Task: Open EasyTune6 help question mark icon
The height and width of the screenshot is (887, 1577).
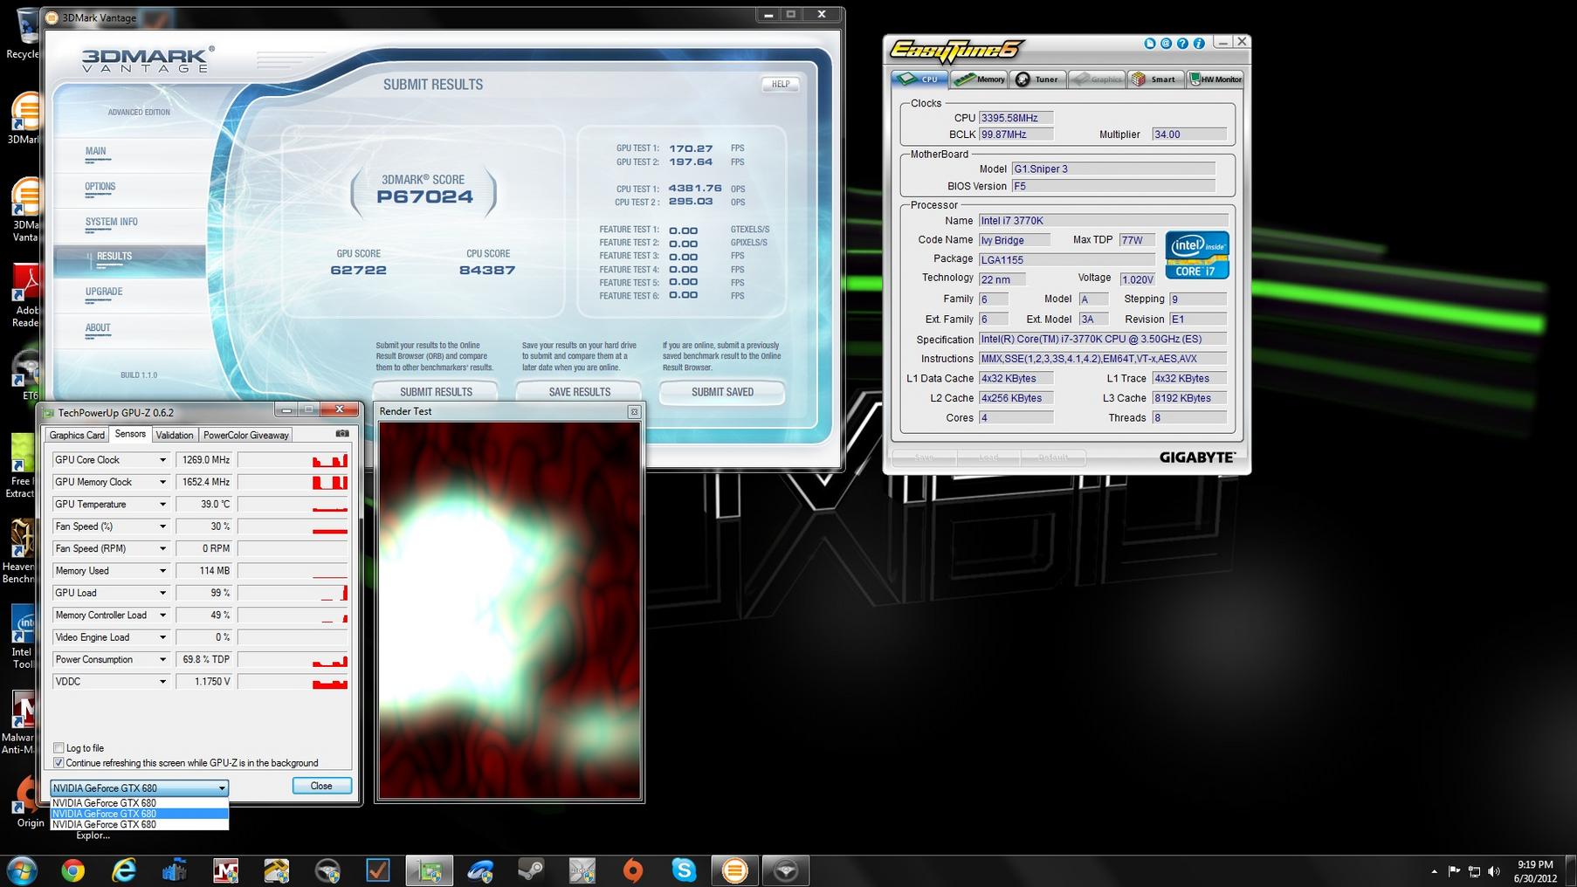Action: tap(1182, 43)
